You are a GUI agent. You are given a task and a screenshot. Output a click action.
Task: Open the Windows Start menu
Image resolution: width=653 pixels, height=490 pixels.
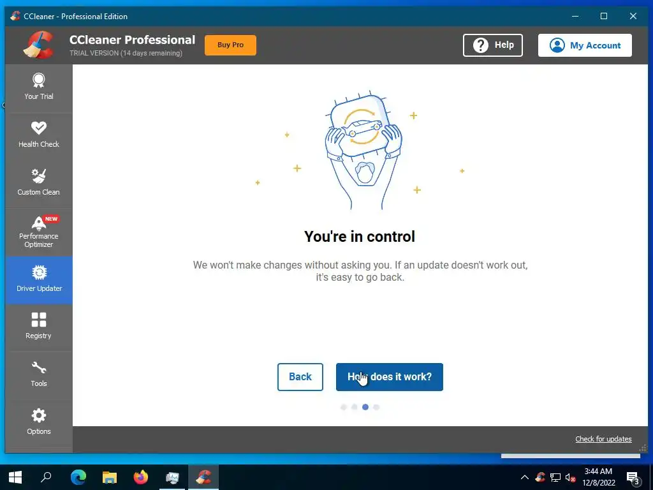coord(15,477)
